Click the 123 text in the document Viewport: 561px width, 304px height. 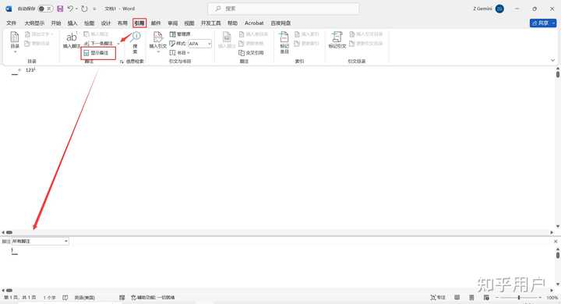coord(30,70)
